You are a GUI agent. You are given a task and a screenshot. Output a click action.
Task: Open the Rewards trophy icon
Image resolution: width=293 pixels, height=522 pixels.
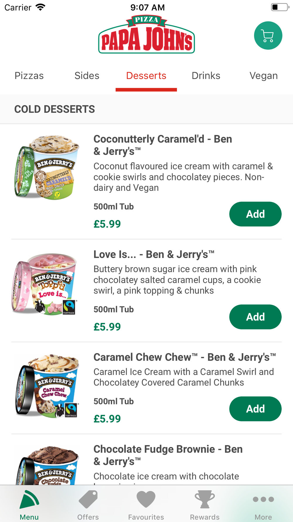(205, 499)
